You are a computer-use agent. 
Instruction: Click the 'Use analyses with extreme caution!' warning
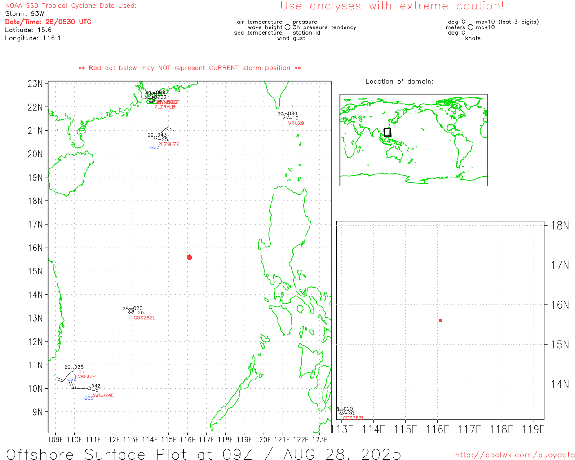[392, 6]
